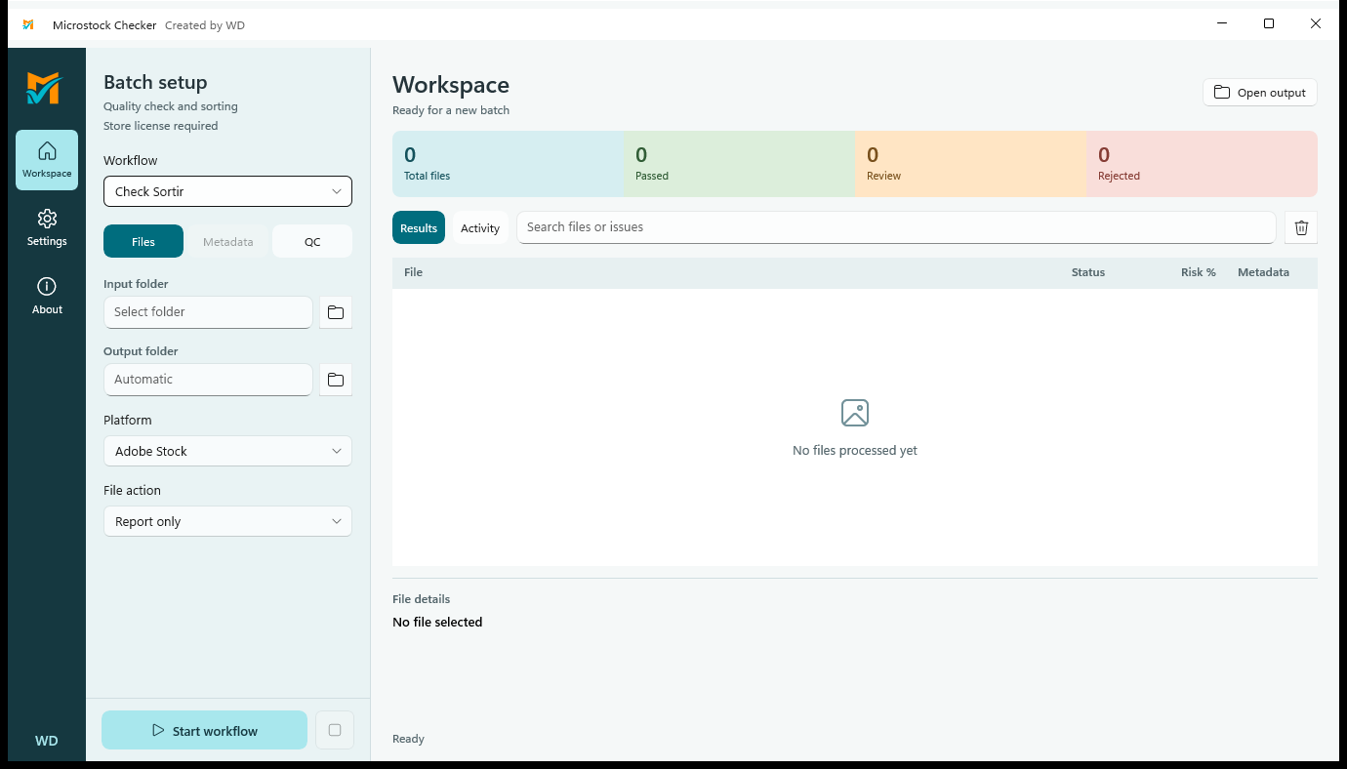Screen dimensions: 1347x769
Task: Clear results with the trash icon
Action: 1301,227
